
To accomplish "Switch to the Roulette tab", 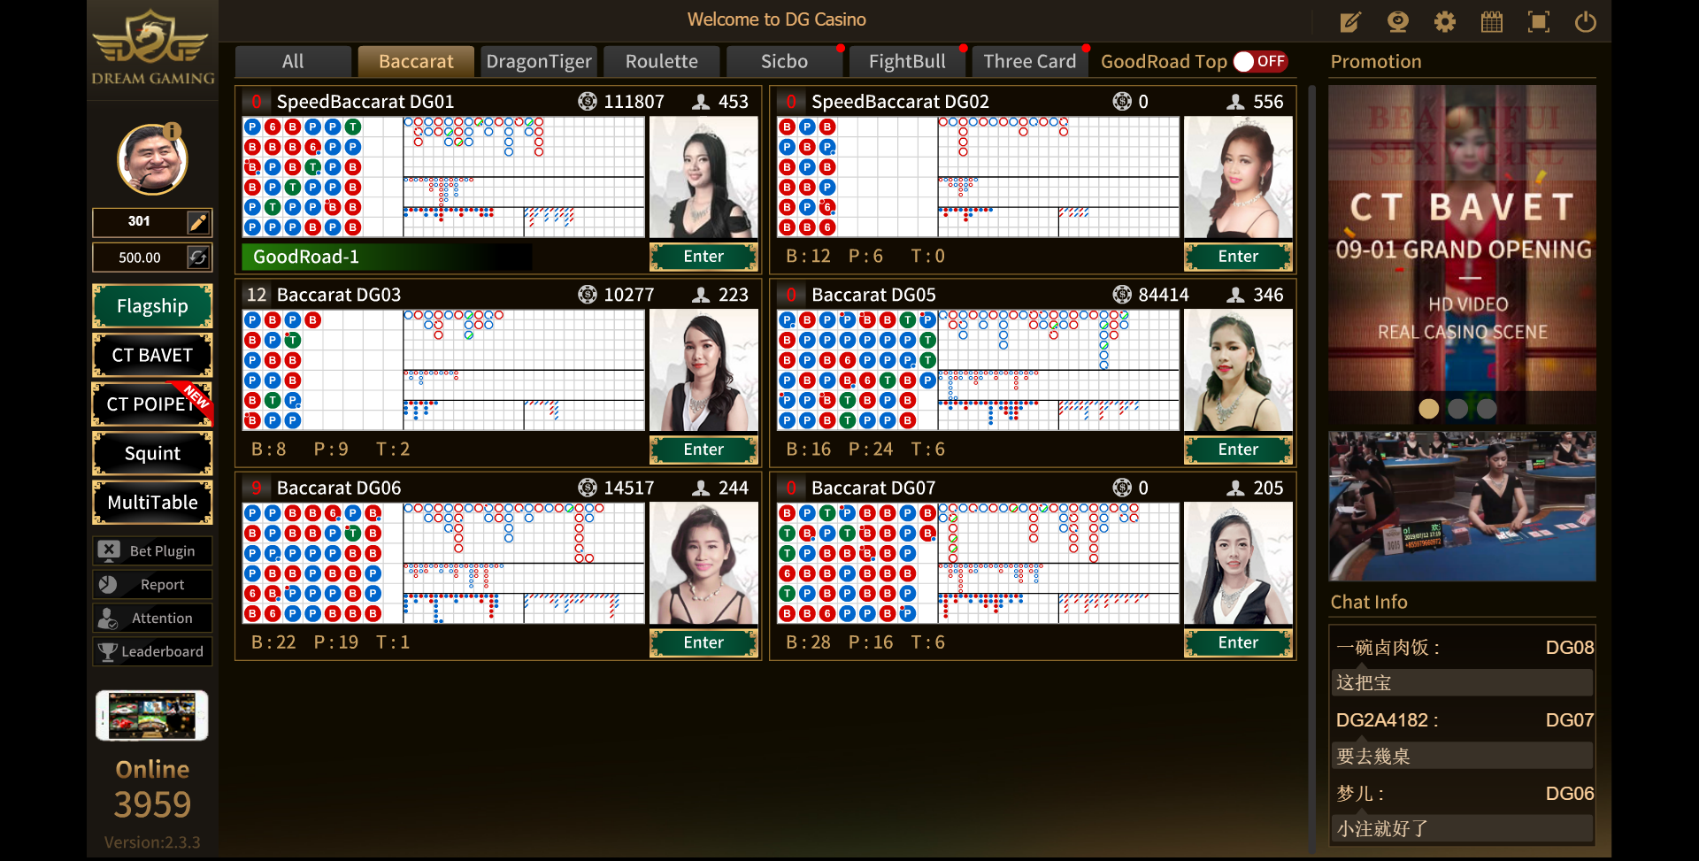I will pyautogui.click(x=662, y=62).
